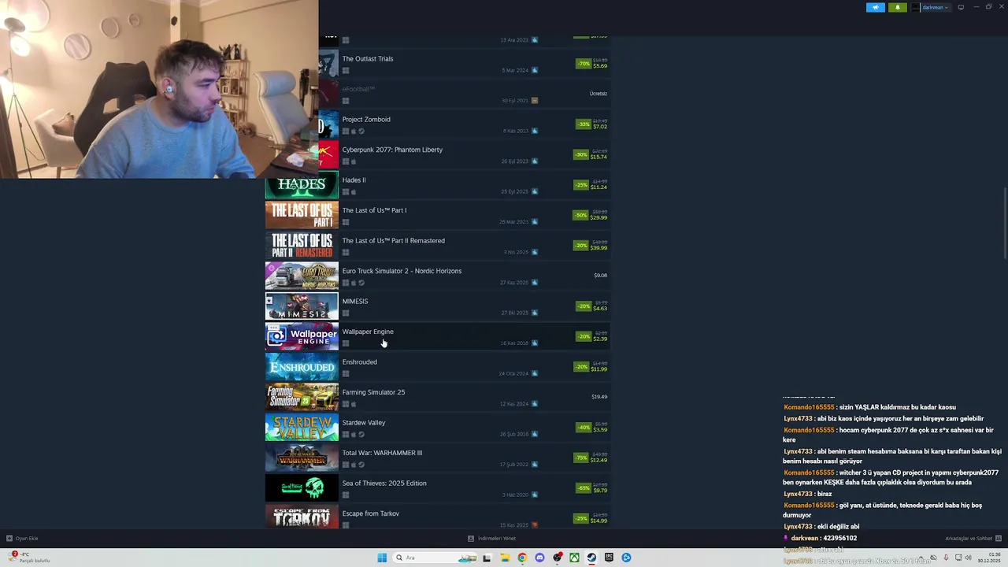Click Hades II price $11.24
1008x567 pixels.
click(x=598, y=187)
